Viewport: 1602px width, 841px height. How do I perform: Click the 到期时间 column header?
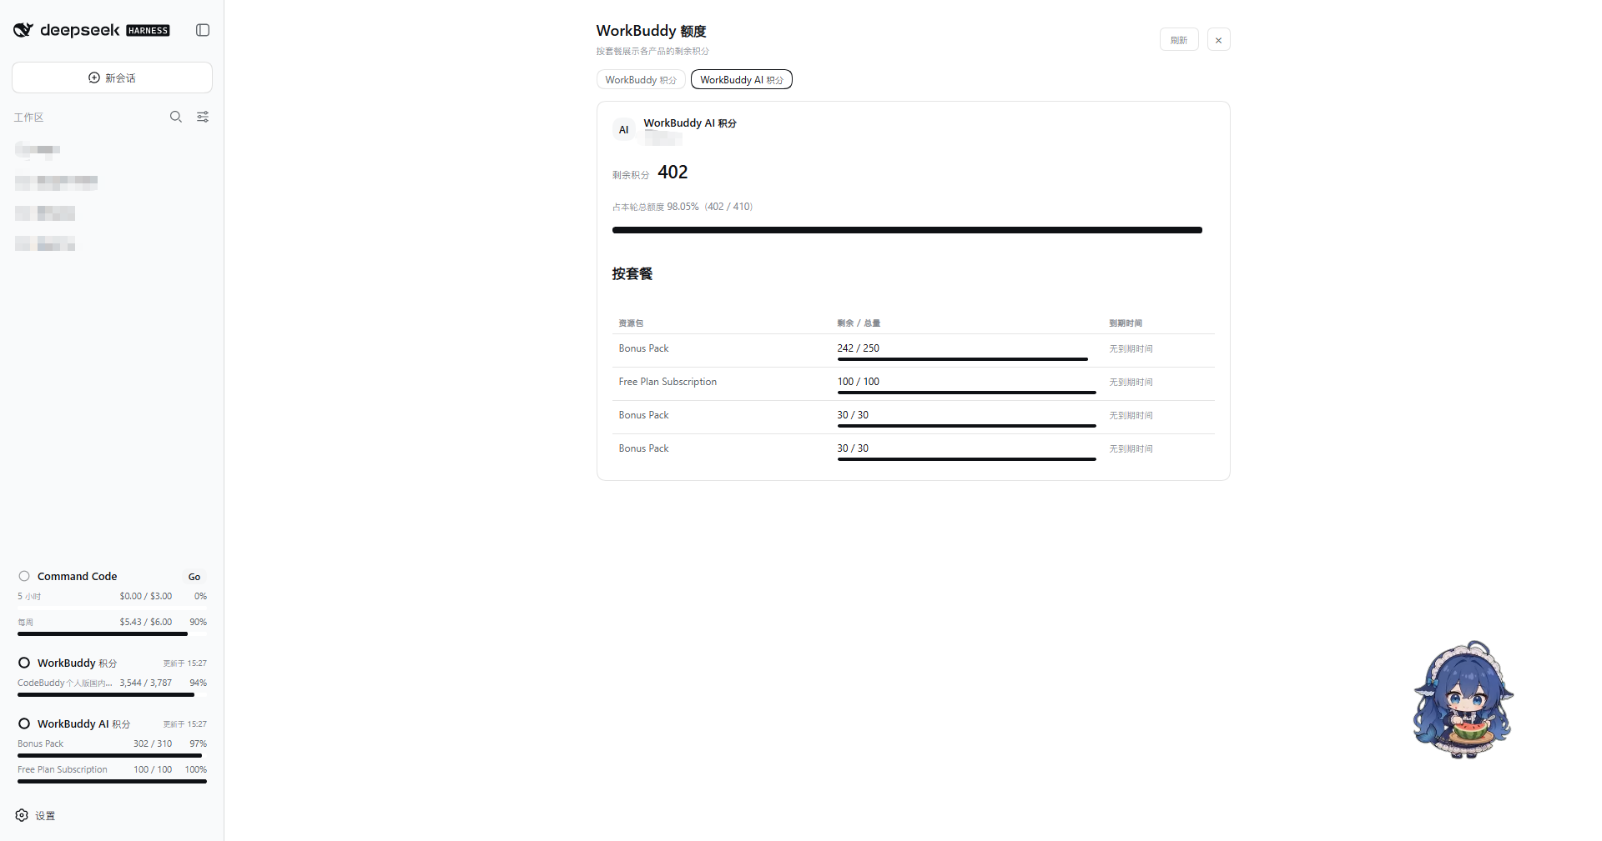pyautogui.click(x=1126, y=323)
